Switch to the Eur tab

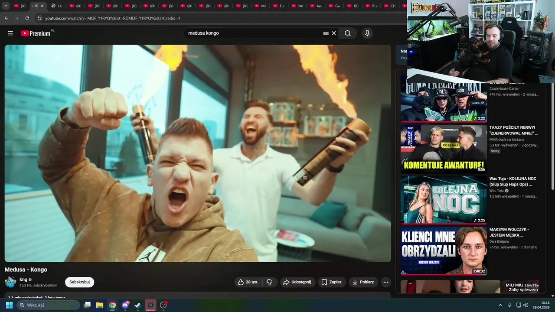pos(278,6)
